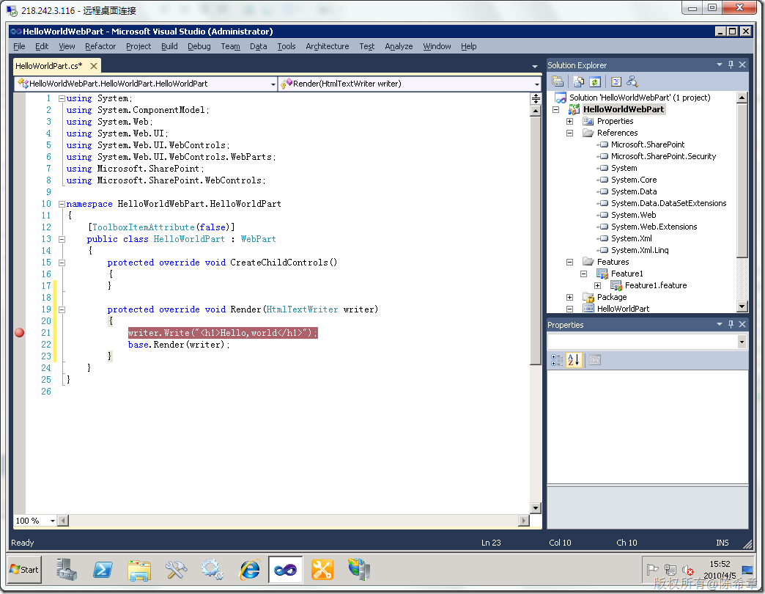
Task: Pin the Solution Explorer panel
Action: 731,65
